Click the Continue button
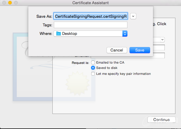This screenshot has width=181, height=129. point(161,120)
